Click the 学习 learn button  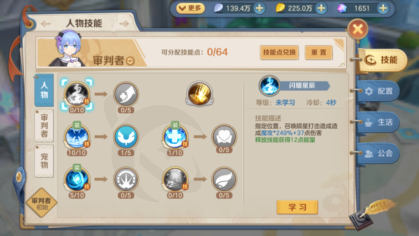[297, 207]
